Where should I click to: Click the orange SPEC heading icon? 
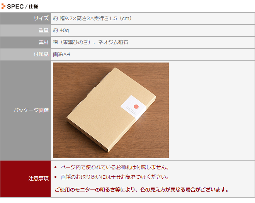pyautogui.click(x=3, y=6)
